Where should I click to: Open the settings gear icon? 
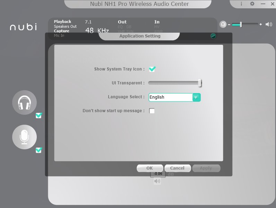pos(252,4)
